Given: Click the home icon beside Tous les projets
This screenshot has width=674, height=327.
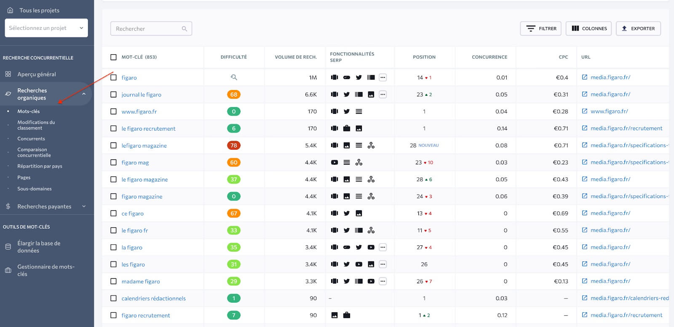Looking at the screenshot, I should click(10, 10).
